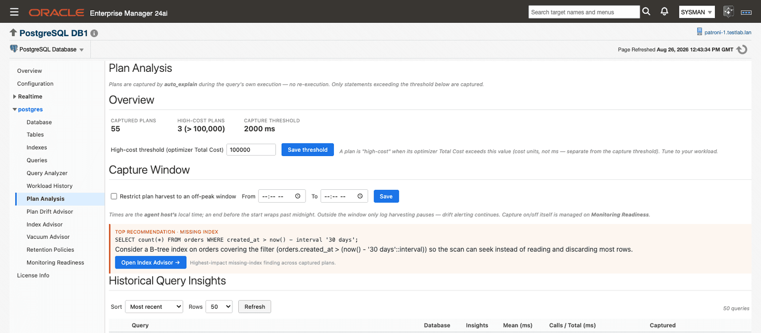
Task: Go to Queries page in sidebar
Action: pyautogui.click(x=37, y=161)
